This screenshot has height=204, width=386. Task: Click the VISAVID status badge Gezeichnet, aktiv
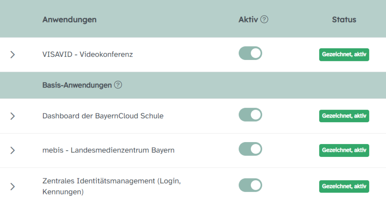coord(344,55)
